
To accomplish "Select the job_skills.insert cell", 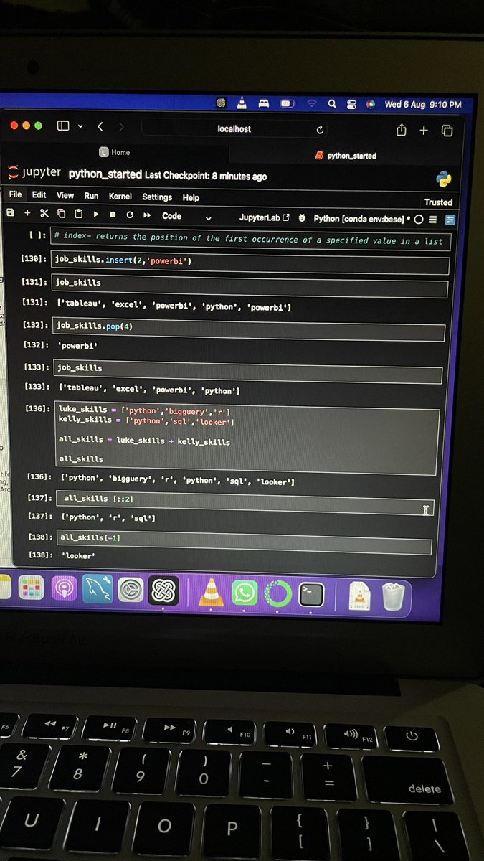I will click(250, 262).
